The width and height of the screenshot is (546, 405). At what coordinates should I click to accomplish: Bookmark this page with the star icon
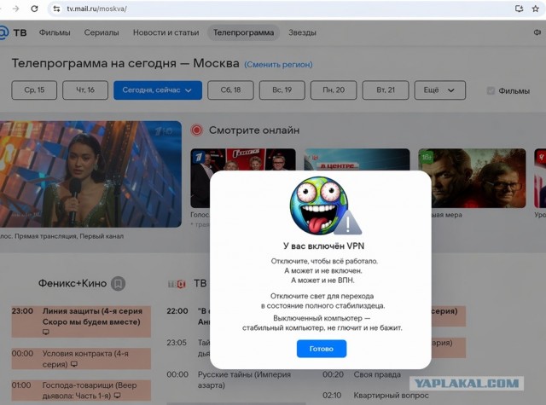[536, 9]
